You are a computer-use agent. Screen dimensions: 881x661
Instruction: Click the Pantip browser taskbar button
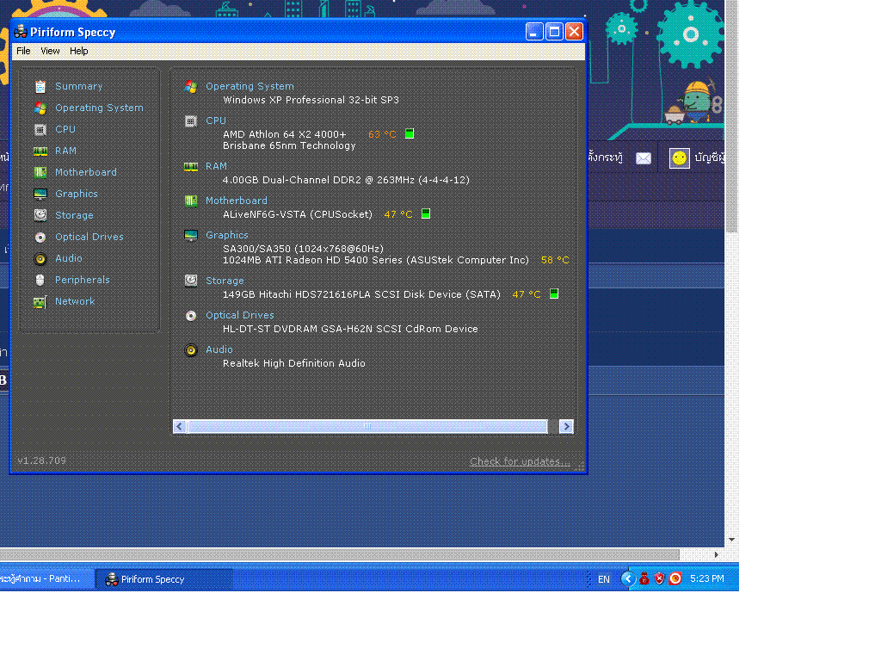(46, 579)
